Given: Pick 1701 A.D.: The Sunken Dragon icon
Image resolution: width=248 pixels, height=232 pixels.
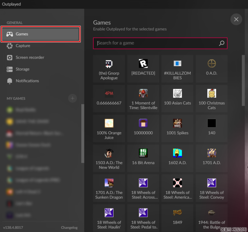Looking at the screenshot, I should pos(109,183).
